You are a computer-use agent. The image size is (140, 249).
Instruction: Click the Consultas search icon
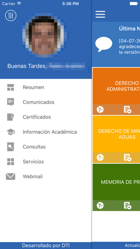(x=11, y=147)
